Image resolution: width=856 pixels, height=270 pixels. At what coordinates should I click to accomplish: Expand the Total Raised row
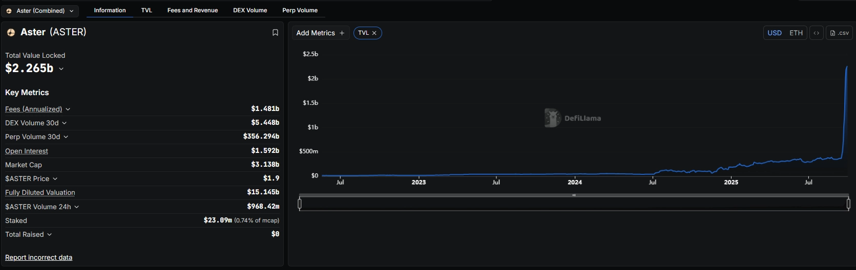49,235
